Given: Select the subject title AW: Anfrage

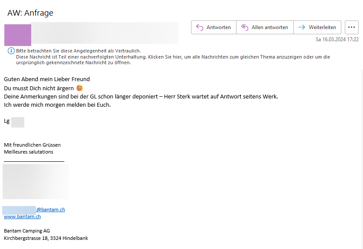Looking at the screenshot, I should [30, 13].
